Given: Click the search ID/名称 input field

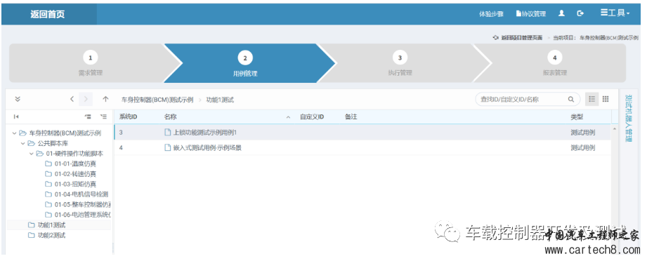Looking at the screenshot, I should point(522,100).
